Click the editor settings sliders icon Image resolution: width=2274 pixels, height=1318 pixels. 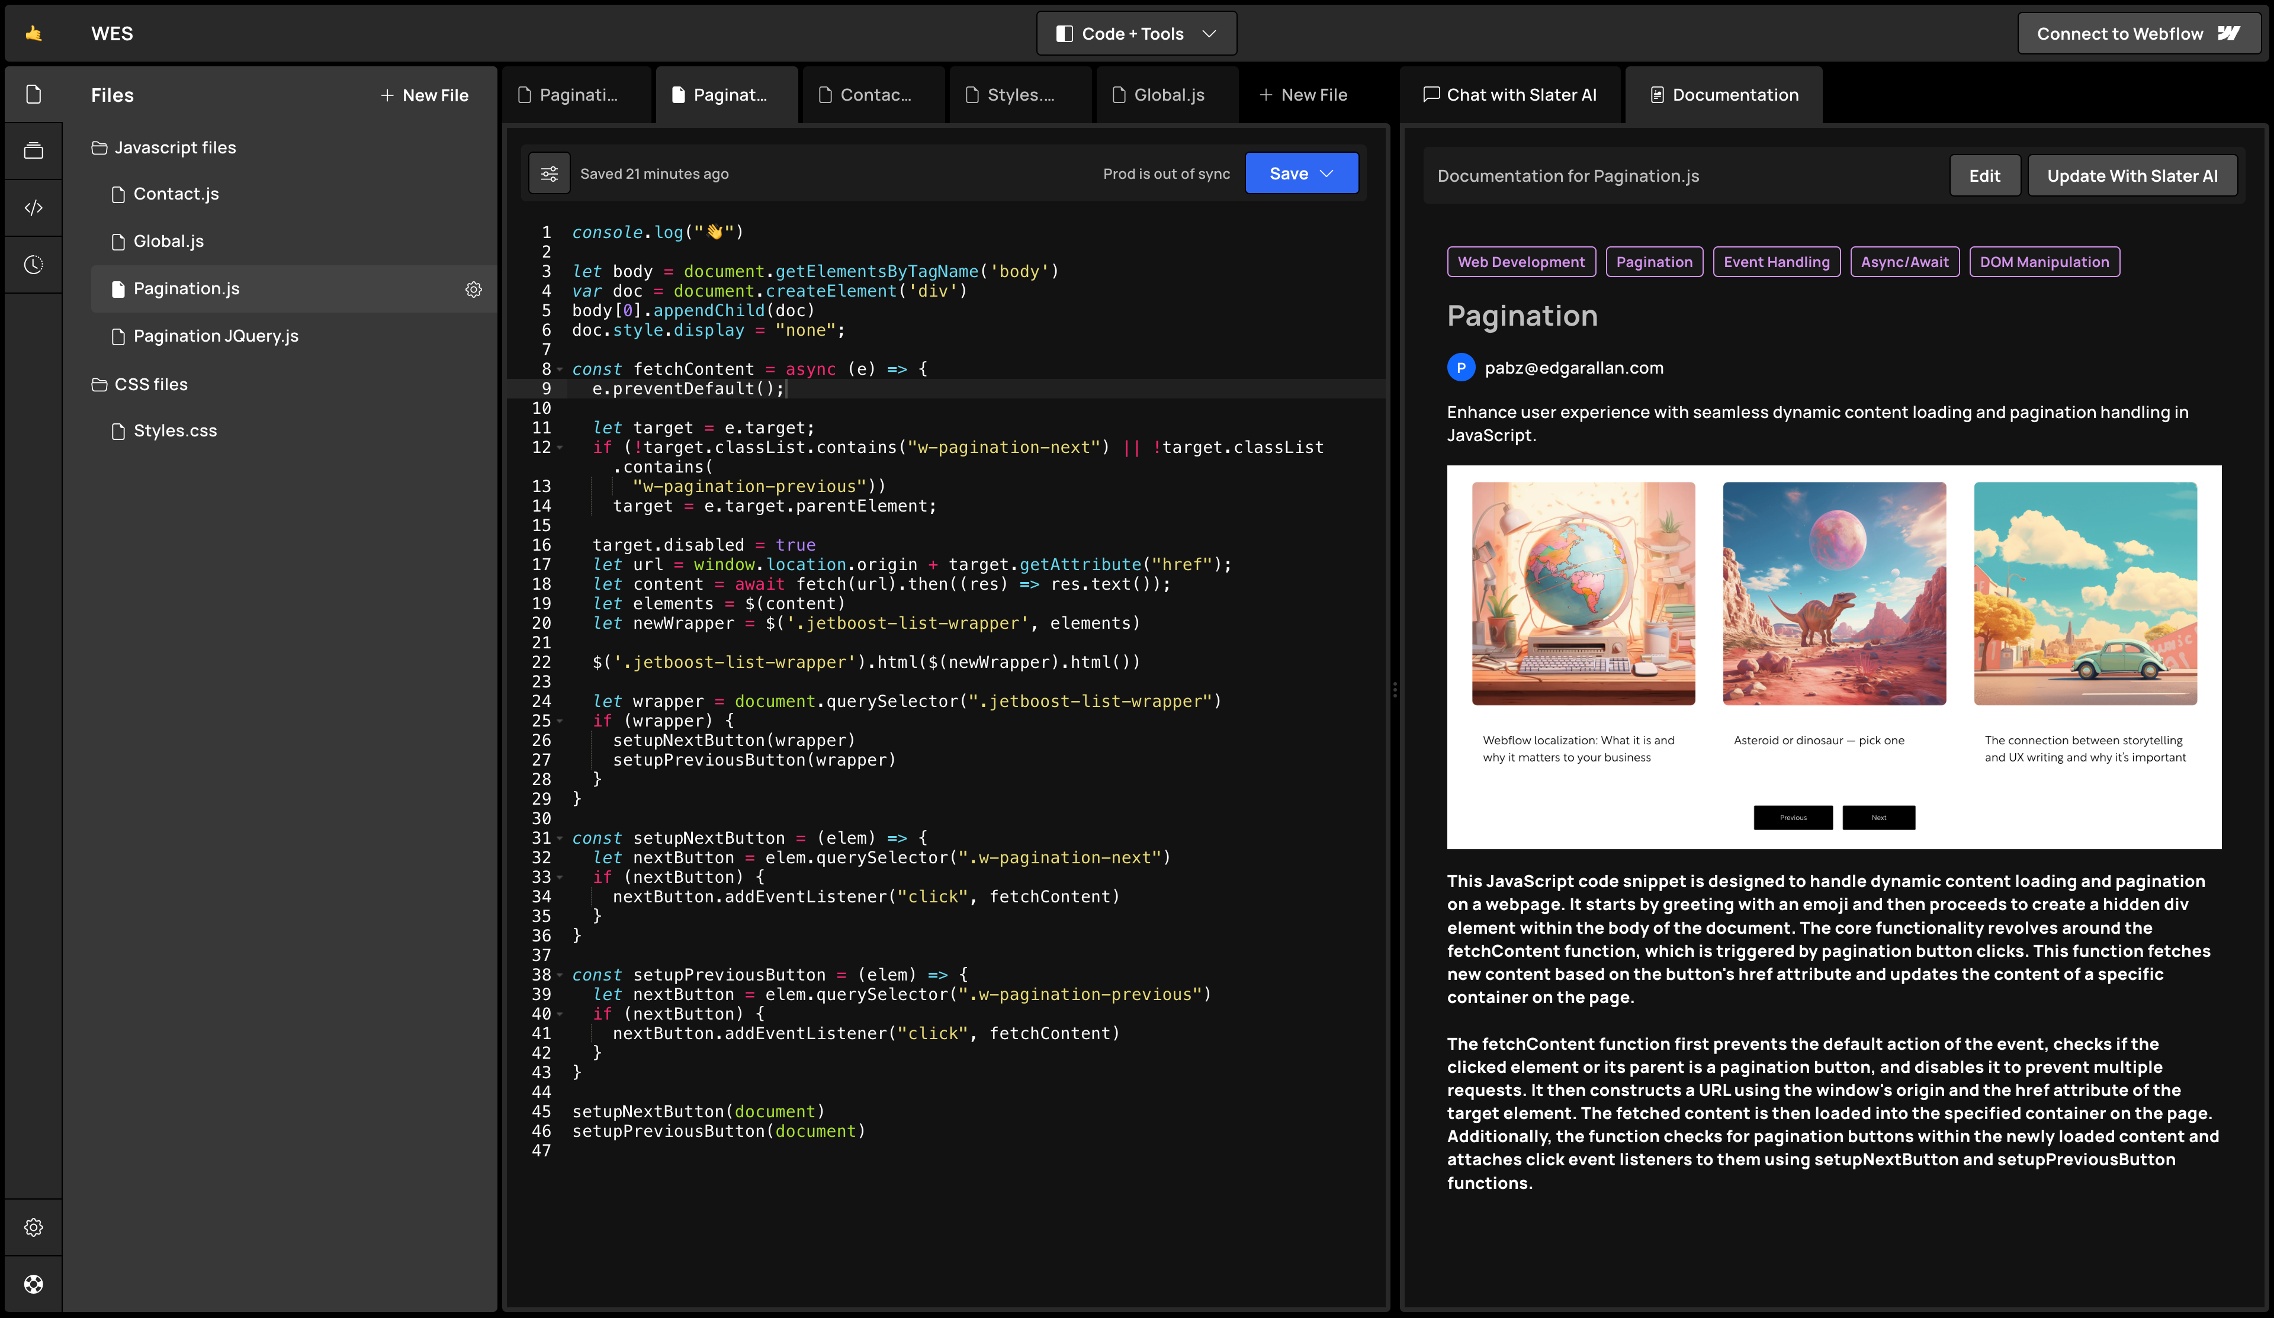pyautogui.click(x=550, y=172)
